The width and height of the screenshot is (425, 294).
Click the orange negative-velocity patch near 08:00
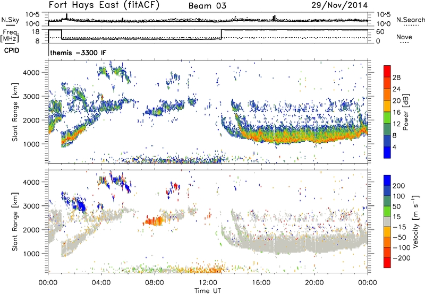coord(153,221)
